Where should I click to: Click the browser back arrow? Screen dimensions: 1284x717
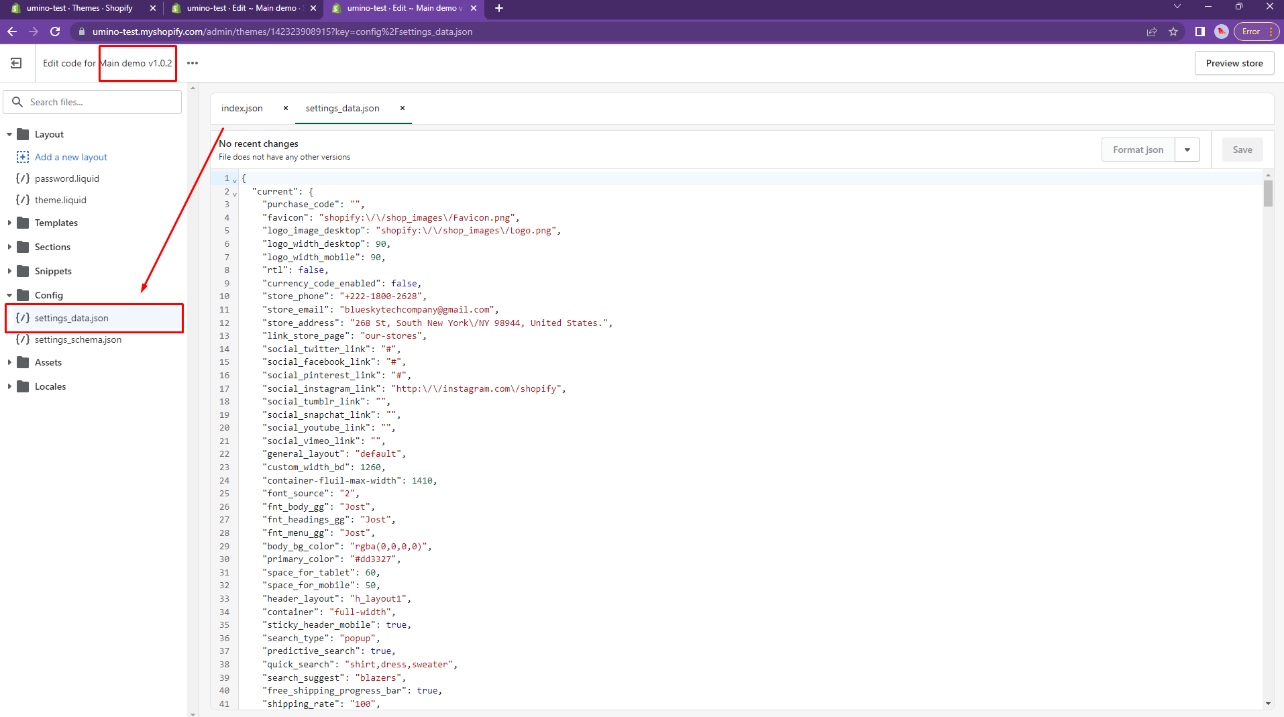tap(12, 32)
